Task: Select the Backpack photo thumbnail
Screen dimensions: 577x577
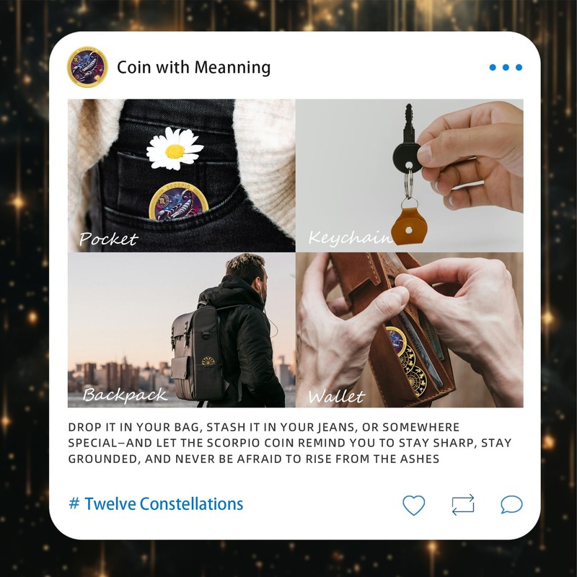Action: pyautogui.click(x=182, y=330)
